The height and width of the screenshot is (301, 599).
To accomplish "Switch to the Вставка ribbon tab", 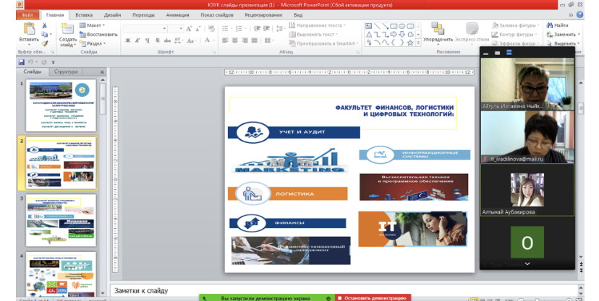I will [84, 14].
